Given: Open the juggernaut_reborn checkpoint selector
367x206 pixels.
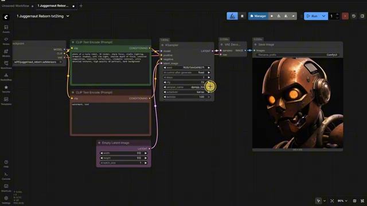Looking at the screenshot, I should 38,62.
